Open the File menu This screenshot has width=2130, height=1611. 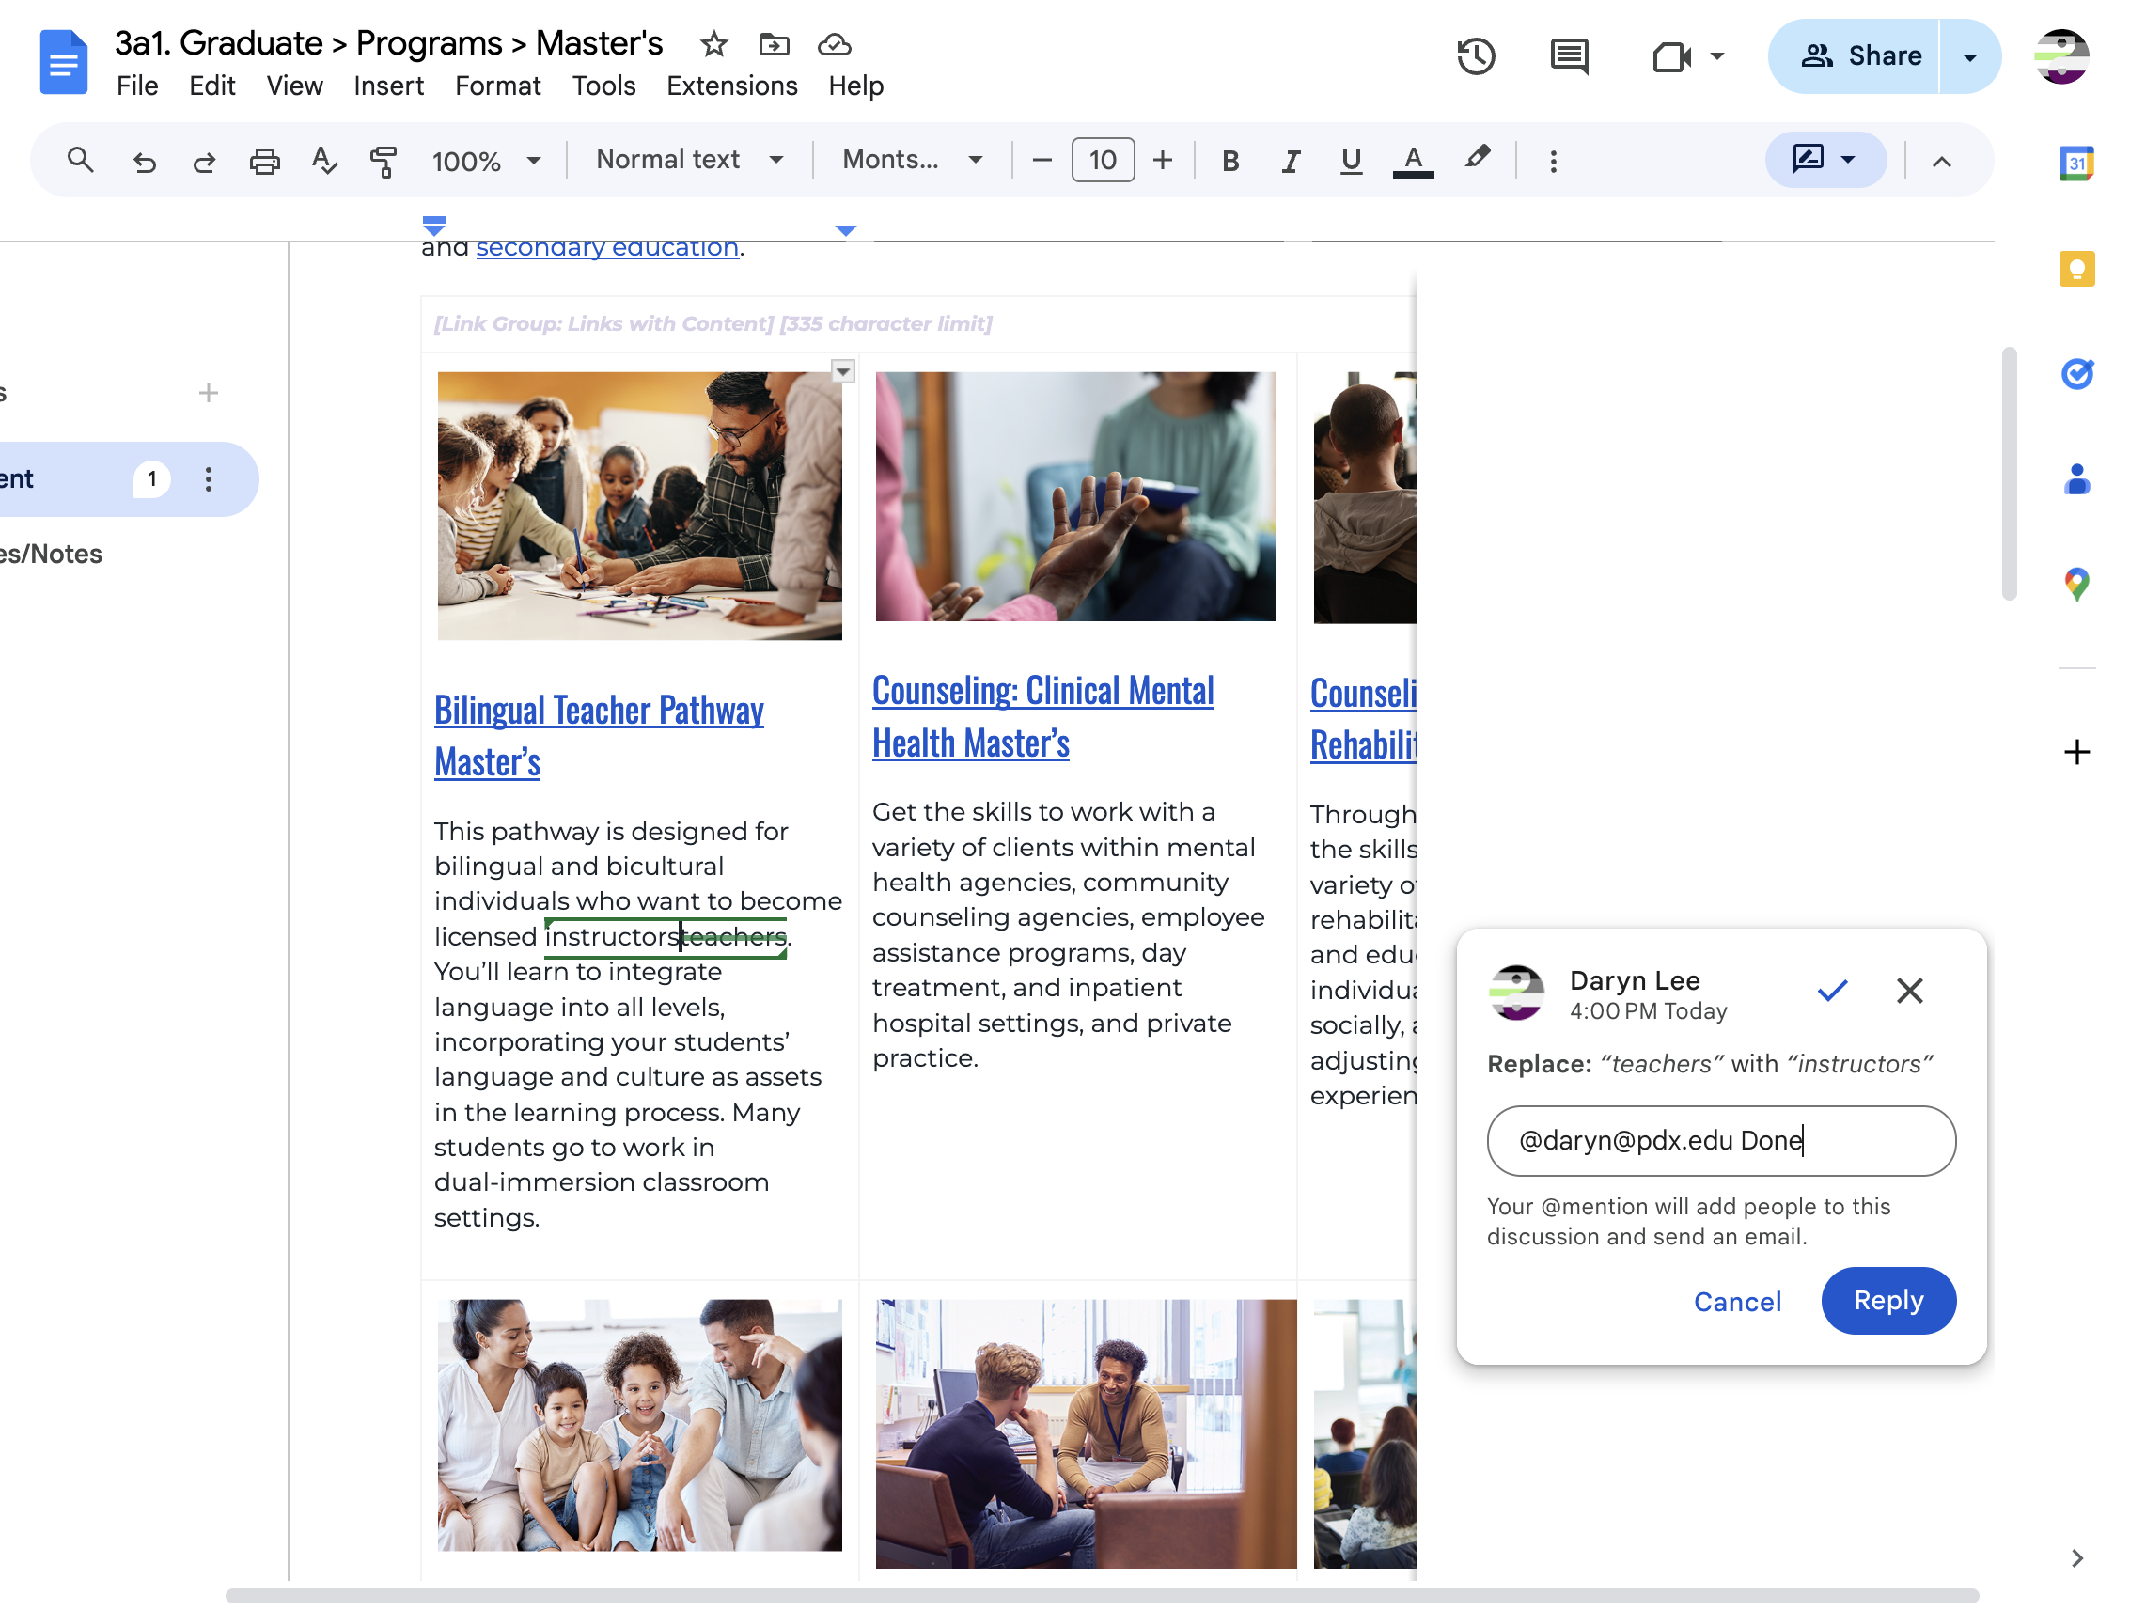pos(136,86)
